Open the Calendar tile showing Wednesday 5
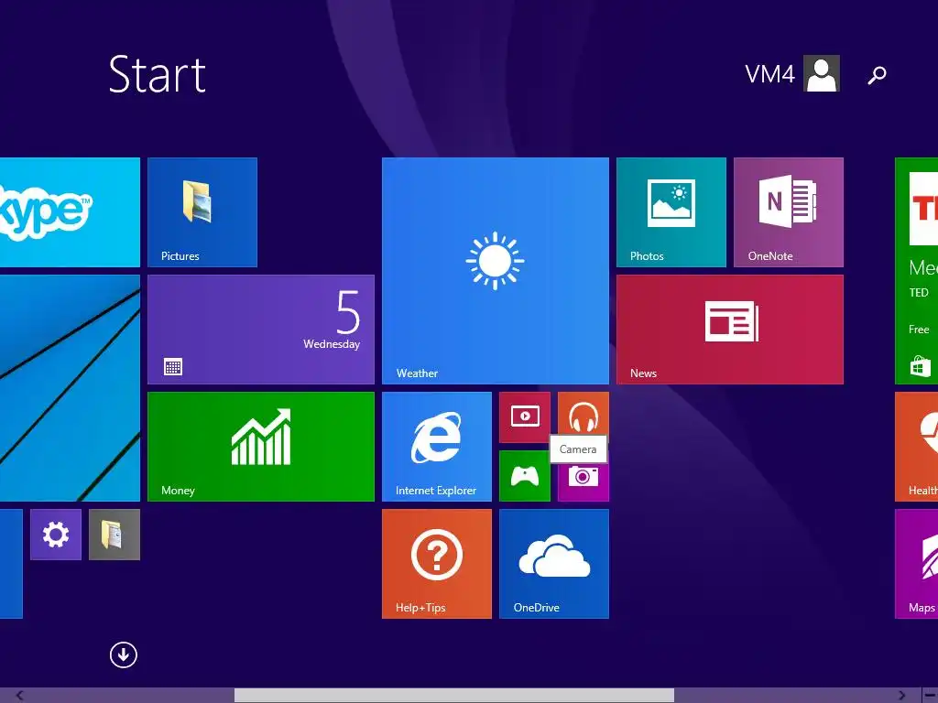 pyautogui.click(x=261, y=330)
